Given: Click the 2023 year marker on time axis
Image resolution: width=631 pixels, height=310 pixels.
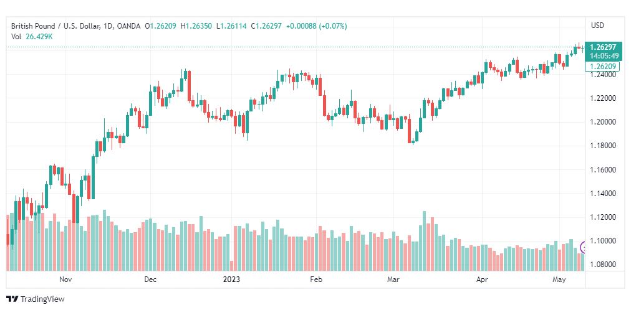Looking at the screenshot, I should point(231,279).
